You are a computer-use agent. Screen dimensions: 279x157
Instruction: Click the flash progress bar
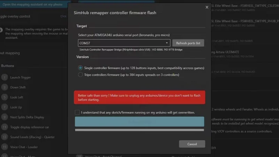pyautogui.click(x=139, y=130)
